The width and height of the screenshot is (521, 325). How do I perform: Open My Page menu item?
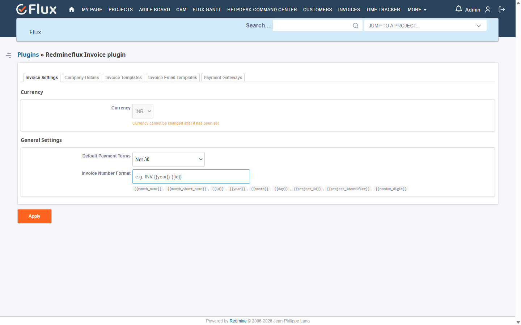(92, 10)
